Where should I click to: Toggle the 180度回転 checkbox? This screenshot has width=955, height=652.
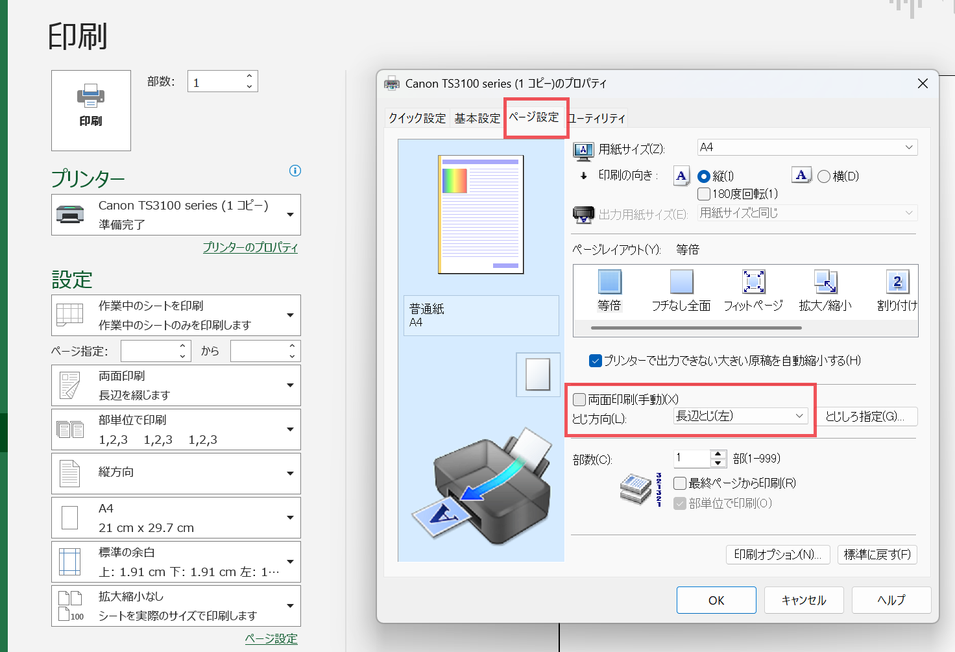(x=704, y=194)
